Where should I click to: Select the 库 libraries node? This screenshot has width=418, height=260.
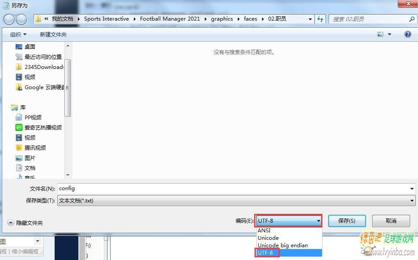pyautogui.click(x=22, y=108)
